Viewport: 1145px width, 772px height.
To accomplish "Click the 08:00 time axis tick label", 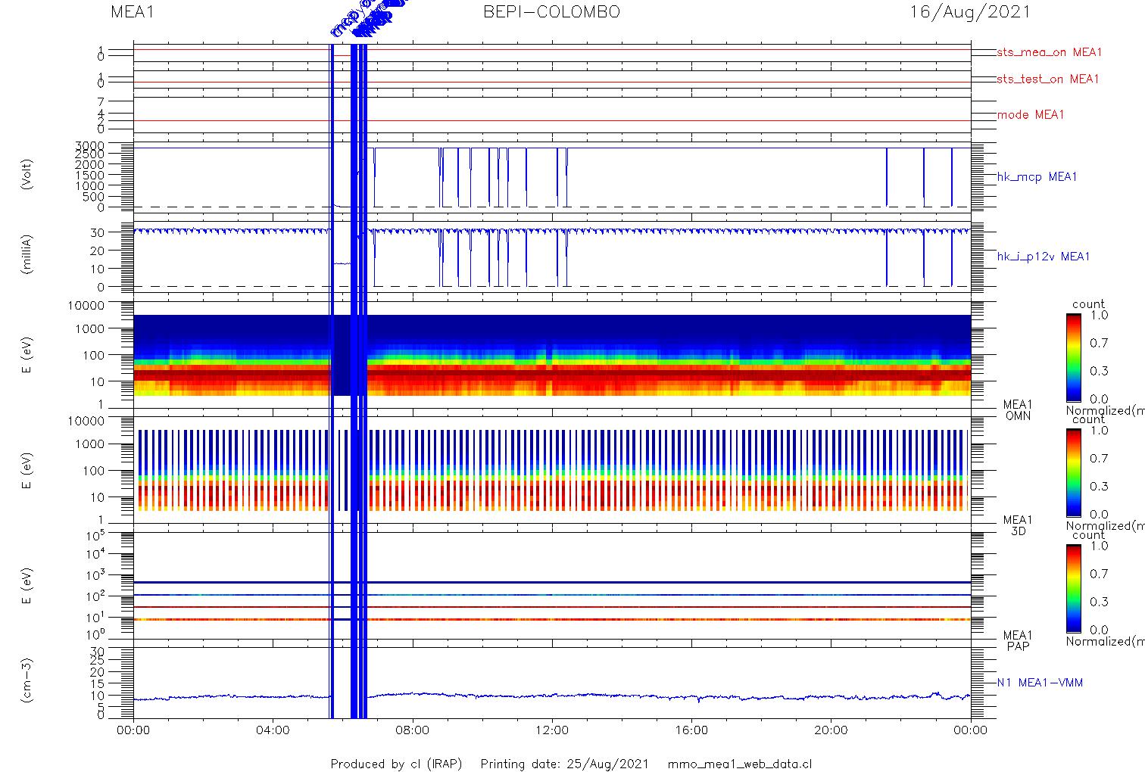I will (412, 730).
